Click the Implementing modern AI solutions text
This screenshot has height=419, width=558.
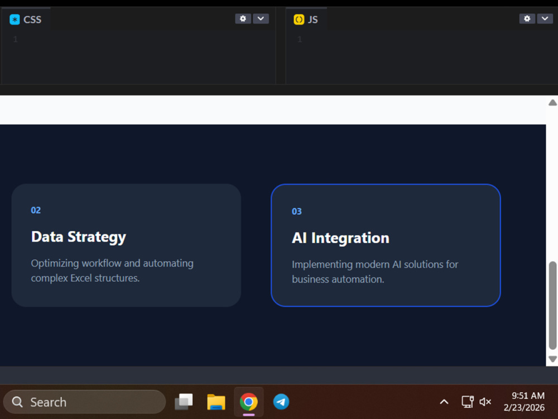tap(375, 272)
